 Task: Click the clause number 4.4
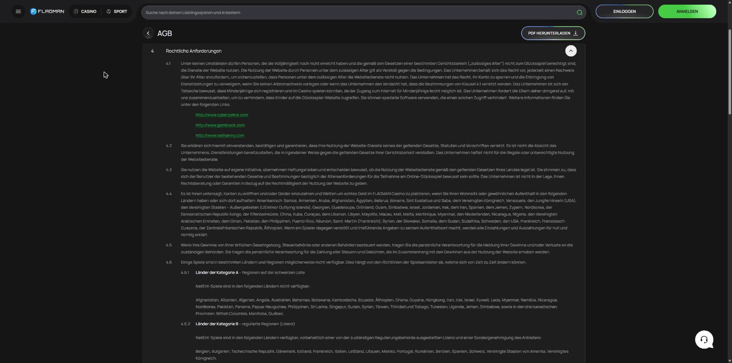pos(169,194)
